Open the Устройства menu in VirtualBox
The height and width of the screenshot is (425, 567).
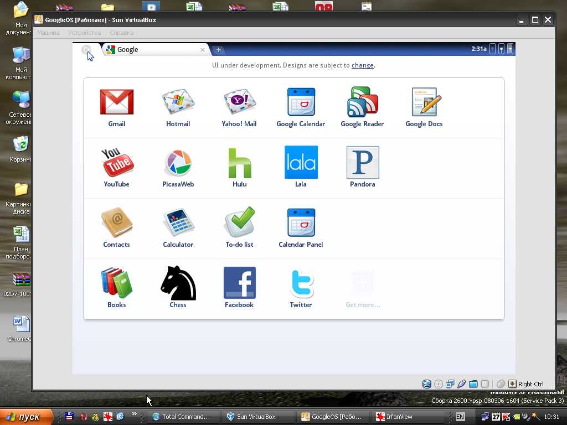(x=84, y=33)
